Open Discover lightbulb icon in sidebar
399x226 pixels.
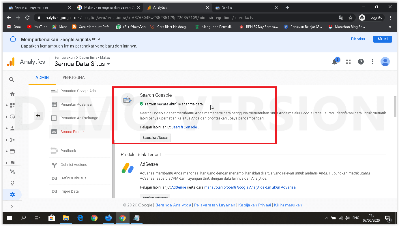pyautogui.click(x=12, y=183)
